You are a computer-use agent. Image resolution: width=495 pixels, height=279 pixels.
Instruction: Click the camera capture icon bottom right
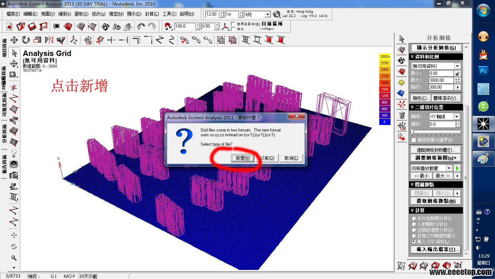click(x=458, y=266)
